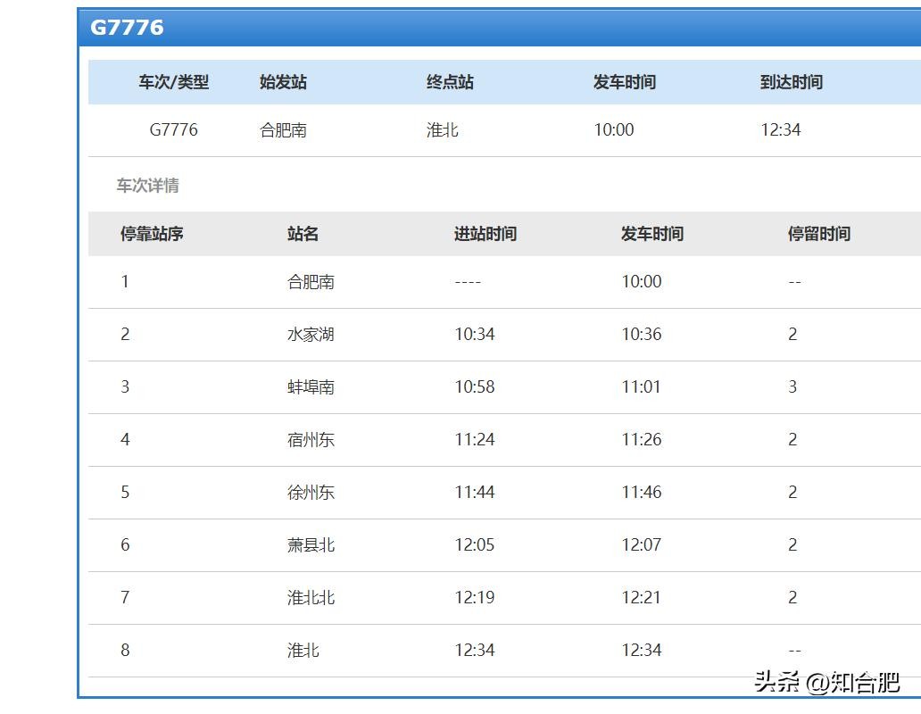
Task: Click the 终点站 column header
Action: [x=450, y=82]
